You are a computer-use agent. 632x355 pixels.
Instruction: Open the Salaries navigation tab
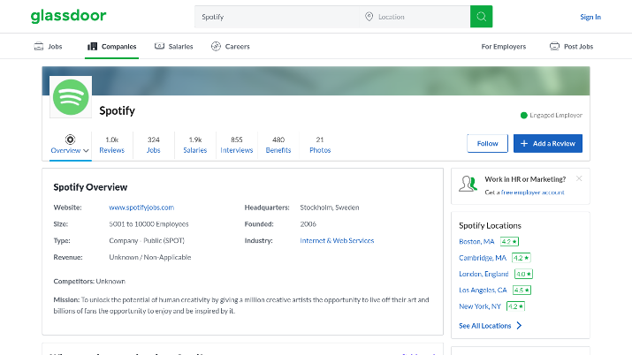coord(174,46)
